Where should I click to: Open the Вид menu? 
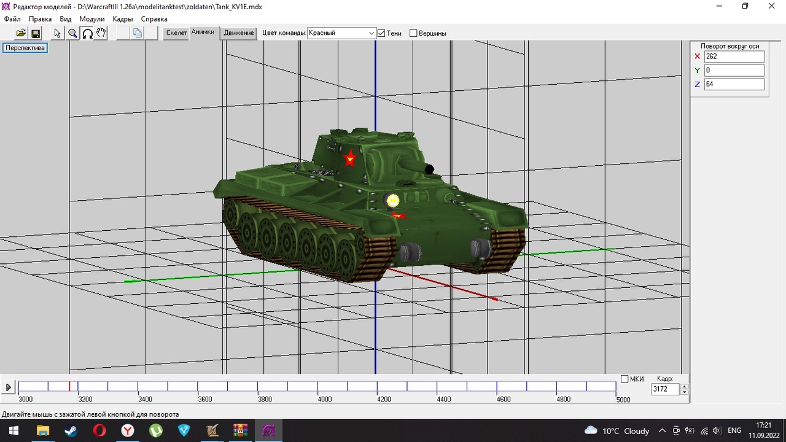[66, 19]
